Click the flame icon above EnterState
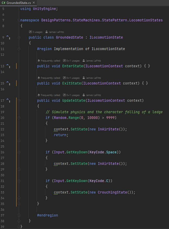 39,61
